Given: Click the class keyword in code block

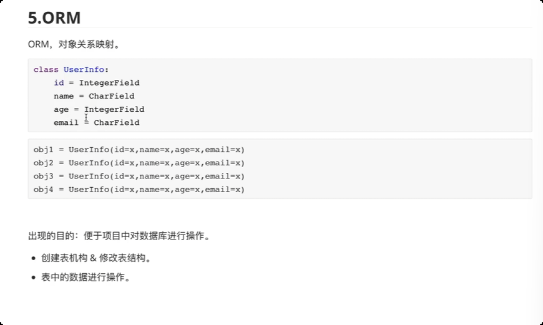Looking at the screenshot, I should (x=46, y=70).
